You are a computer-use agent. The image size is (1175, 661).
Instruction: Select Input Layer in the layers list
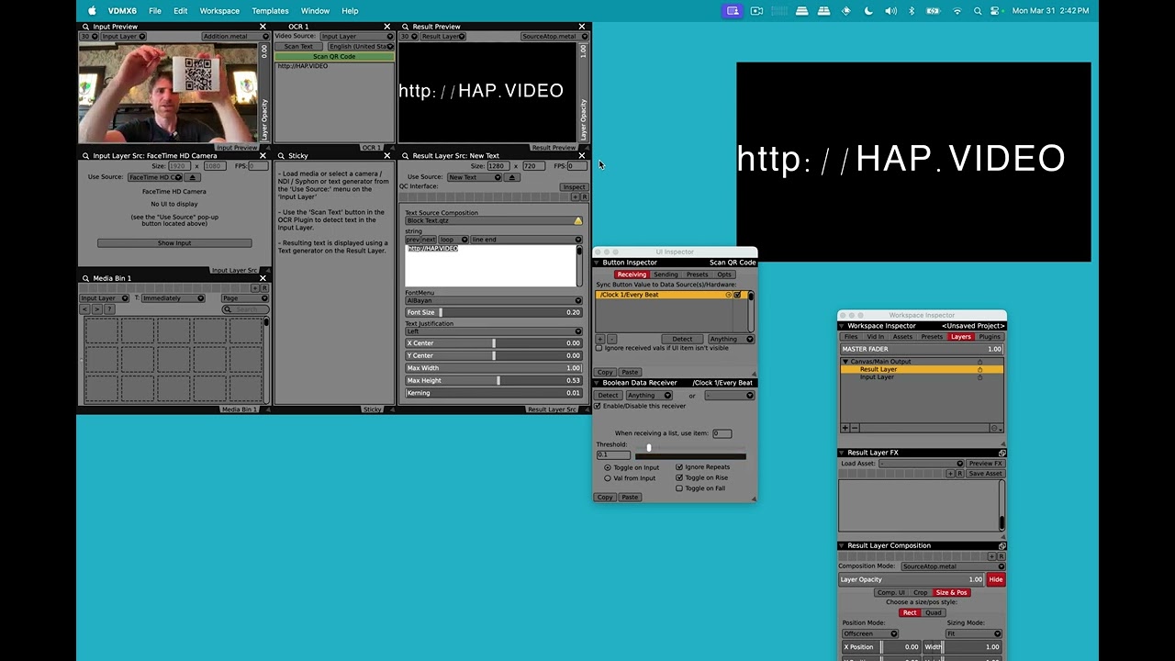[877, 377]
